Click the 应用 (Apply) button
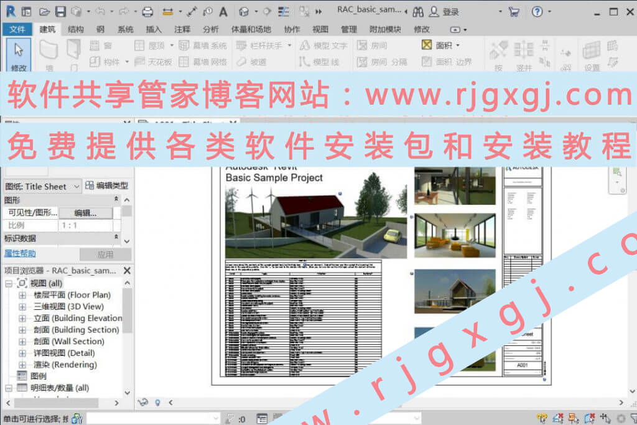Viewport: 637px width, 425px height. click(106, 255)
